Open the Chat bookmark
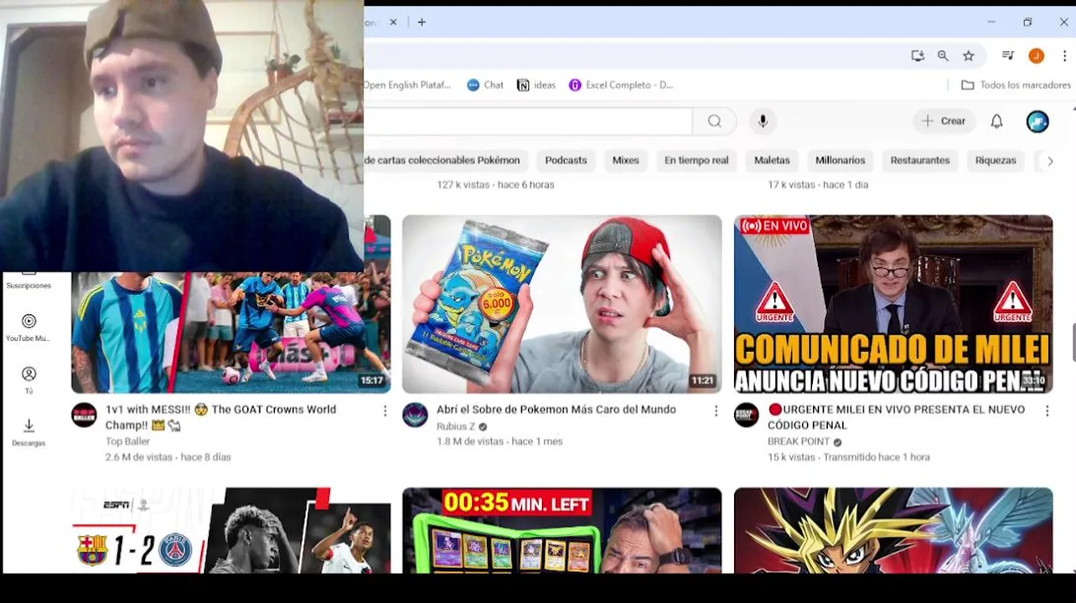1076x603 pixels. (485, 85)
